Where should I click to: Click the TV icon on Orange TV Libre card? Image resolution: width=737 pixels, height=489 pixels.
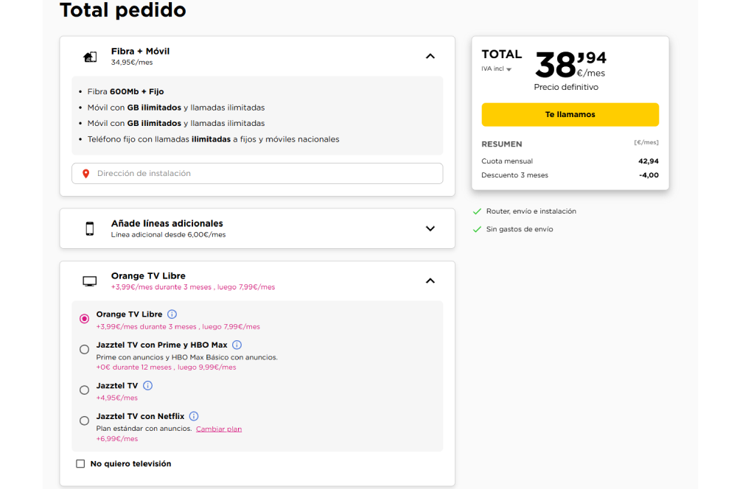[89, 280]
